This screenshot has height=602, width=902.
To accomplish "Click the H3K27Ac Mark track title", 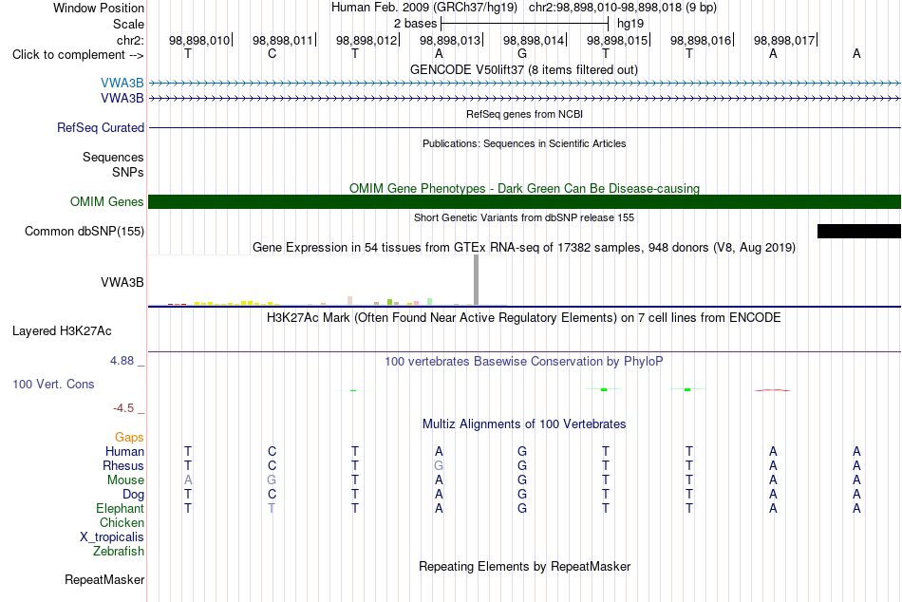I will 523,318.
